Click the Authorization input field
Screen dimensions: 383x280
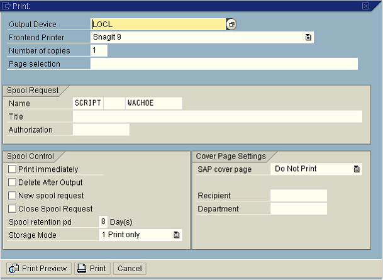coord(101,130)
